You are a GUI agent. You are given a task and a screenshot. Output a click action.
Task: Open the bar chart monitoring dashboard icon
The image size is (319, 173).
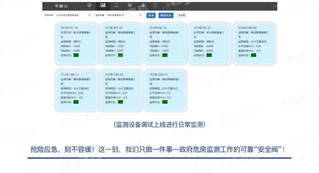(x=103, y=5)
